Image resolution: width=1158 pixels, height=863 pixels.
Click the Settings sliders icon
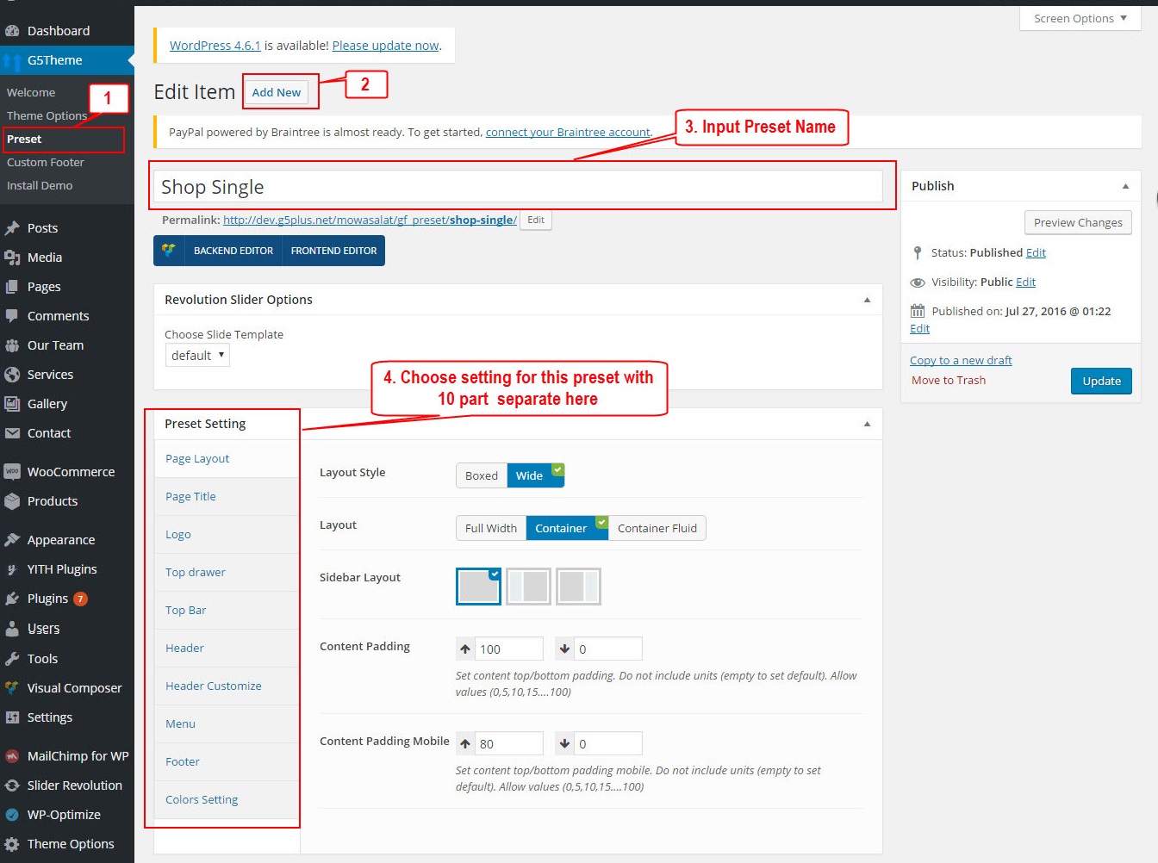click(12, 717)
